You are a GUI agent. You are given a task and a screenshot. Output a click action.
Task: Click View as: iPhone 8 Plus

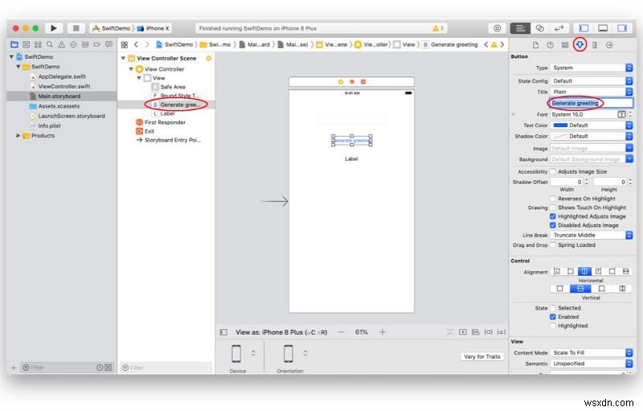(281, 332)
